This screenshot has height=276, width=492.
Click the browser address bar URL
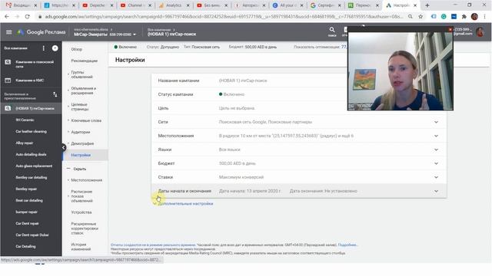tap(223, 17)
